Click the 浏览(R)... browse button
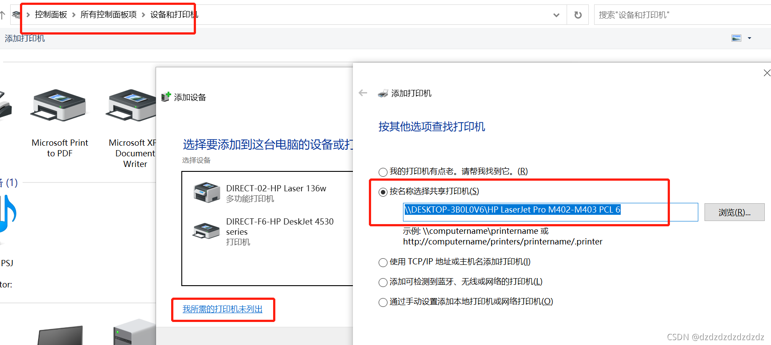Image resolution: width=771 pixels, height=345 pixels. point(734,212)
